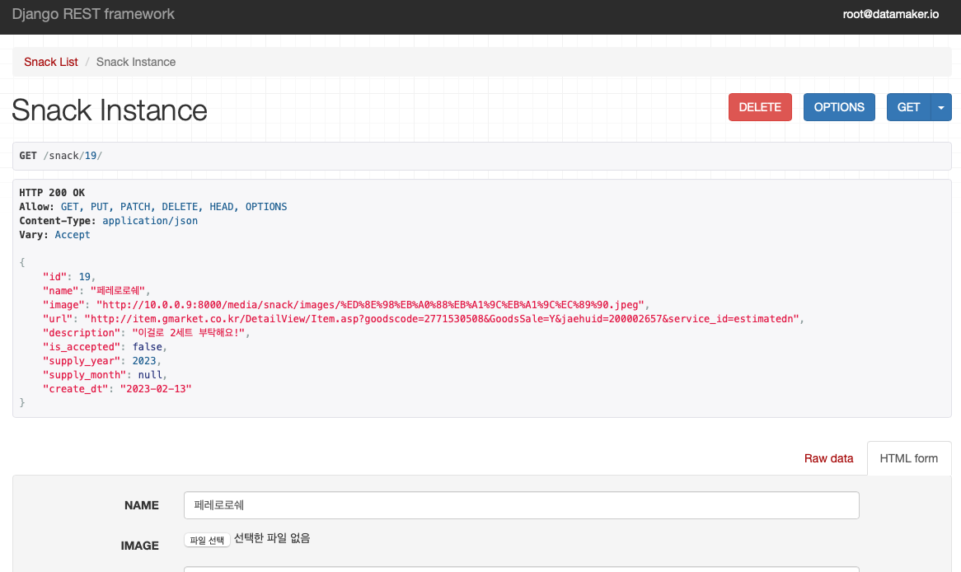Click the 파일 선택 file chooser button
Screen dimensions: 961x572
click(x=207, y=540)
